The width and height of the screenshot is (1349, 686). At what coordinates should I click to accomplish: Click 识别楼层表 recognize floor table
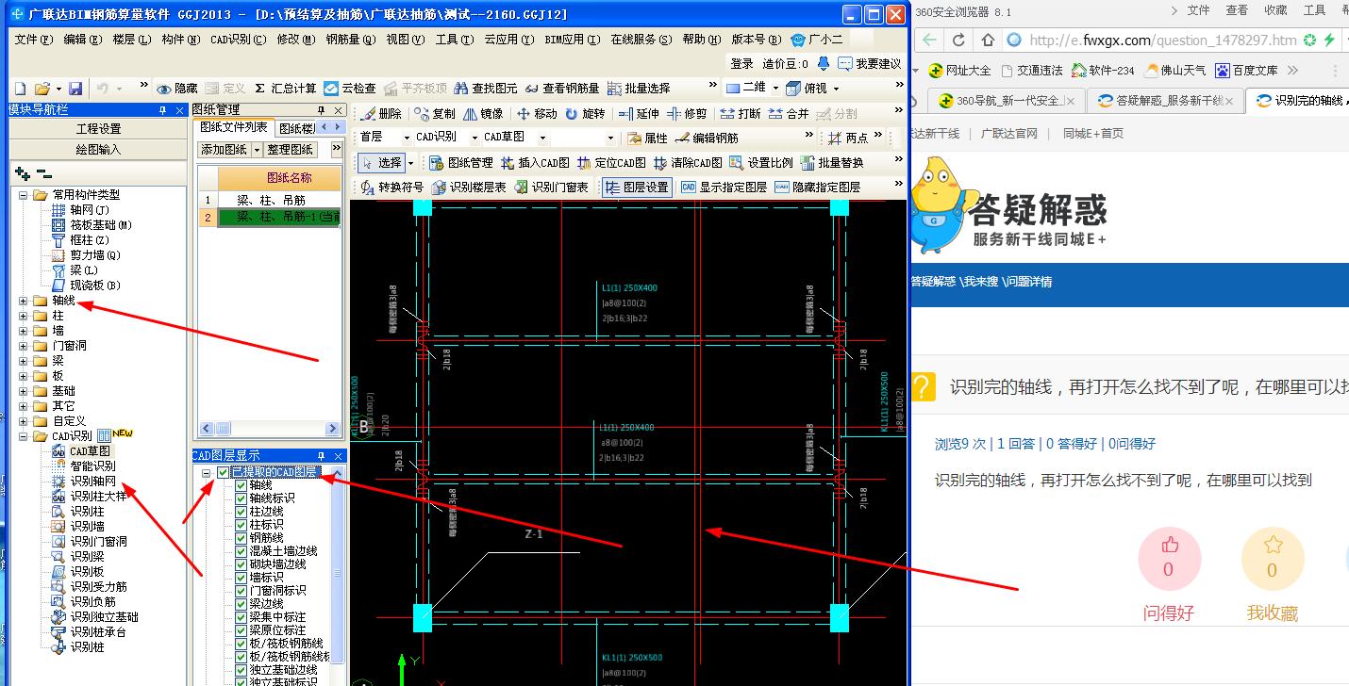click(x=469, y=187)
